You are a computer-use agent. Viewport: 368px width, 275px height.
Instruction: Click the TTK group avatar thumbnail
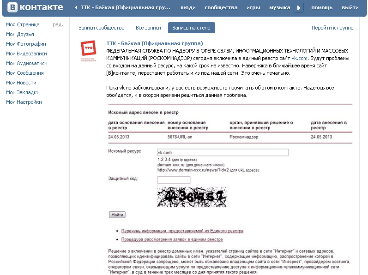coord(88,51)
